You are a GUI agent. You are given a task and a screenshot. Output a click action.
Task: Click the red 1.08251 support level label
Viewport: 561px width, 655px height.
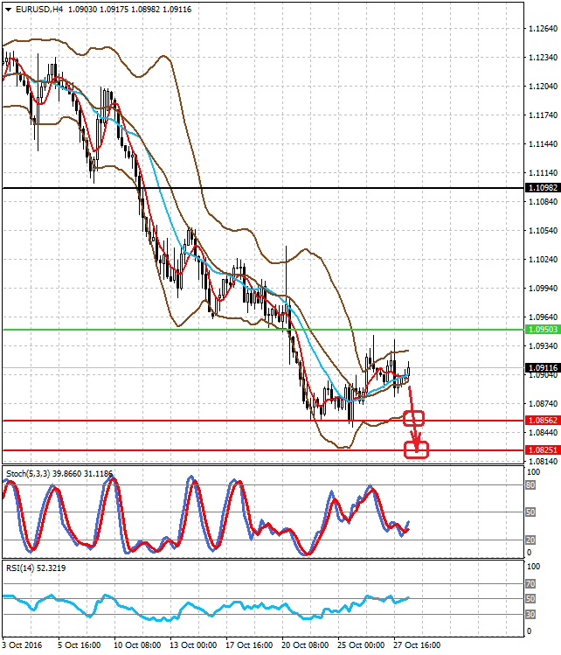coord(543,450)
